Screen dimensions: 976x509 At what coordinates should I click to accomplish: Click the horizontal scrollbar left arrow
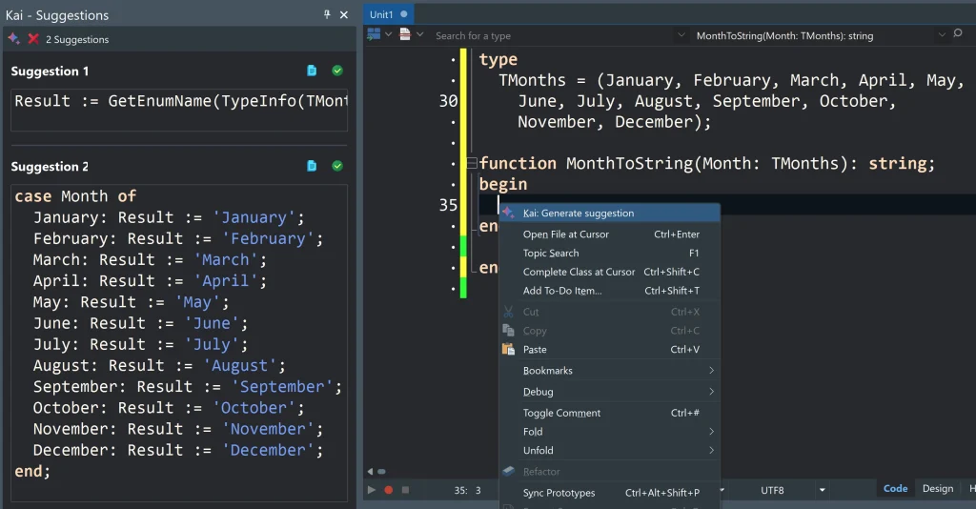371,472
